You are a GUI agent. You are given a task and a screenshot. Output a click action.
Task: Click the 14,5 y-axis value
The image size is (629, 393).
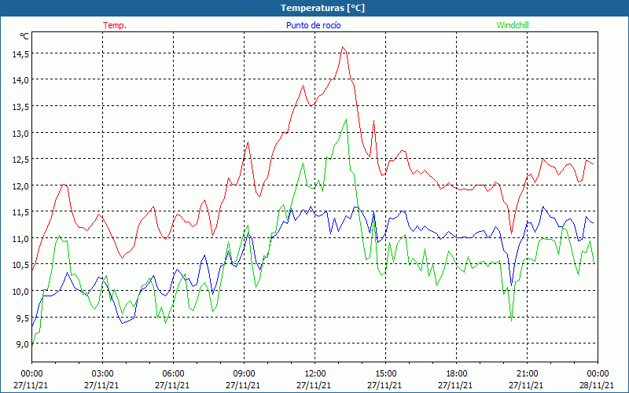point(20,54)
